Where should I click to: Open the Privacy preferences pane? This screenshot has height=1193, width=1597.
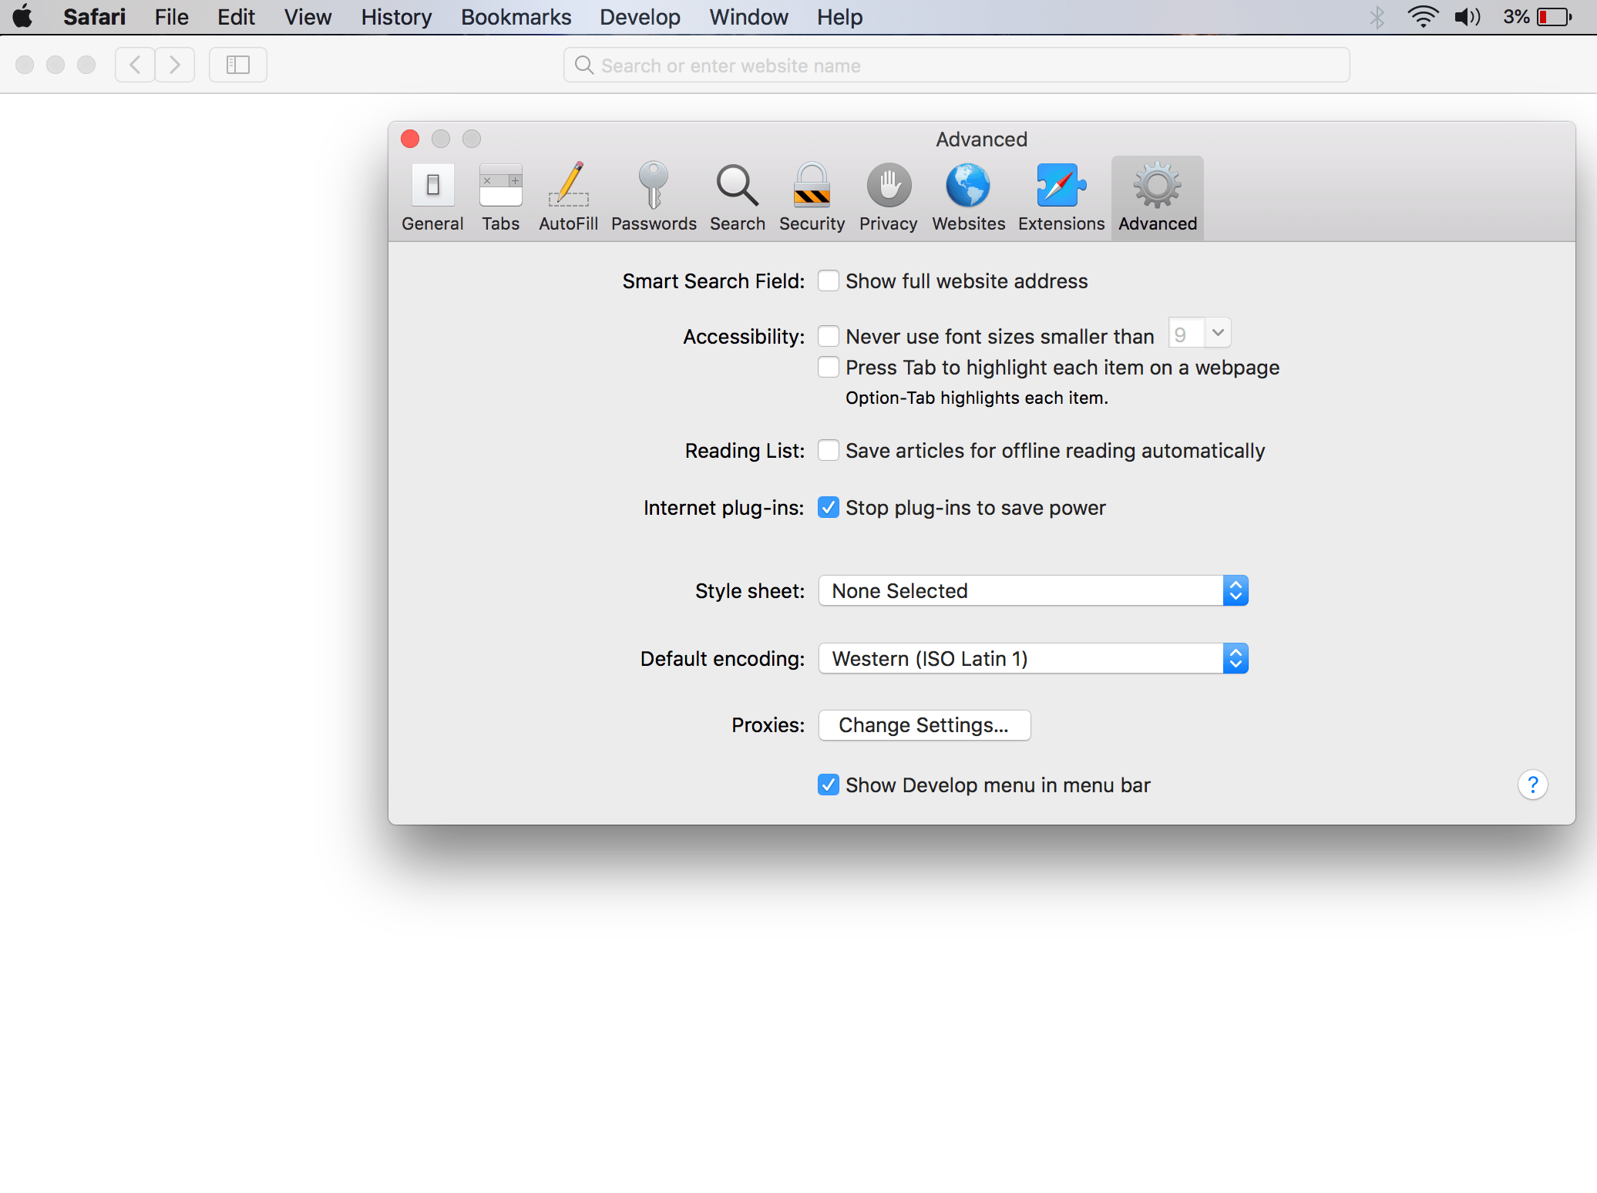pos(888,197)
